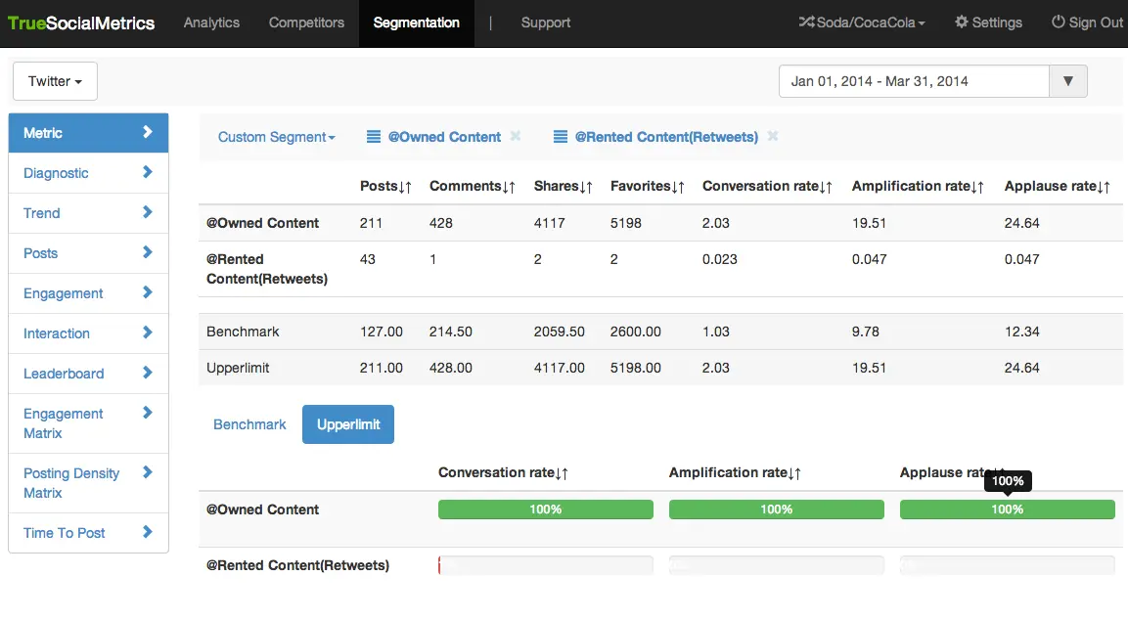
Task: Sort table by Posts column arrows
Action: (405, 187)
